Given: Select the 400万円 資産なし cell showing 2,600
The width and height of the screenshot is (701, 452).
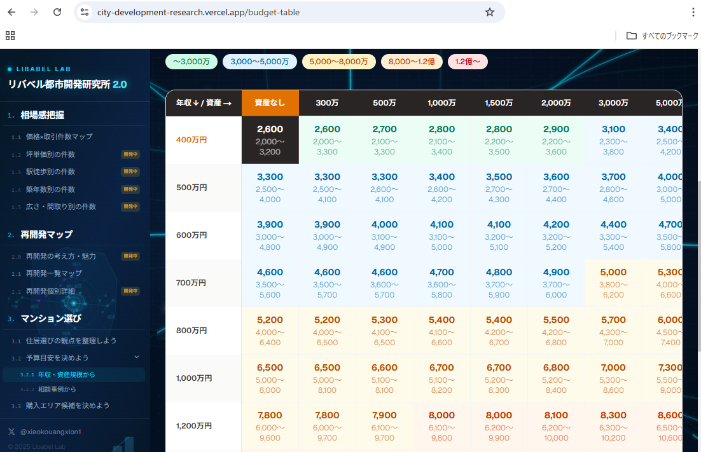Looking at the screenshot, I should pyautogui.click(x=270, y=140).
